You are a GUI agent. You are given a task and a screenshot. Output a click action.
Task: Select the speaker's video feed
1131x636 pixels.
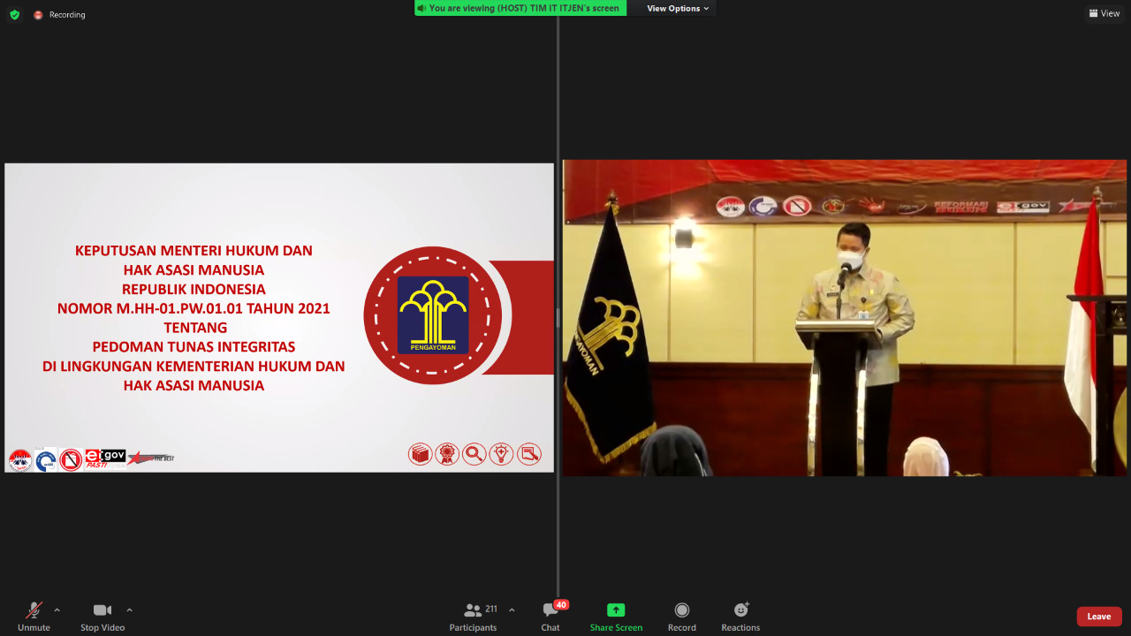844,318
